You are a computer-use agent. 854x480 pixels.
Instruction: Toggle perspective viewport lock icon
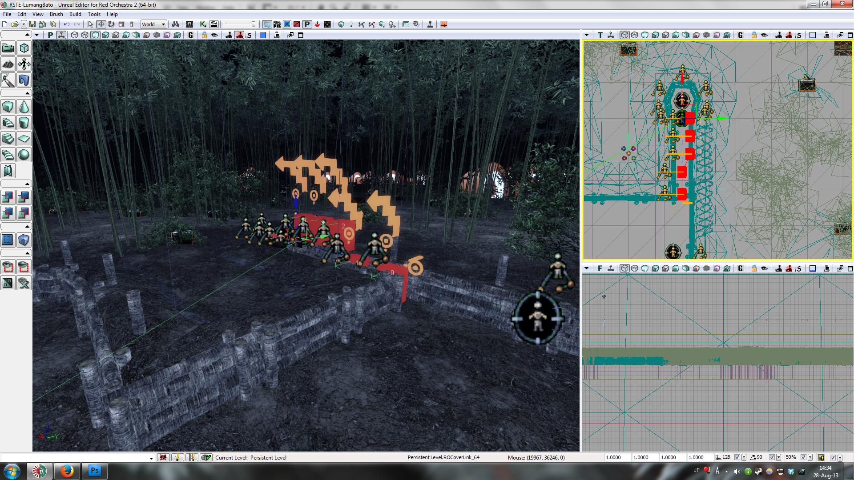[x=204, y=35]
